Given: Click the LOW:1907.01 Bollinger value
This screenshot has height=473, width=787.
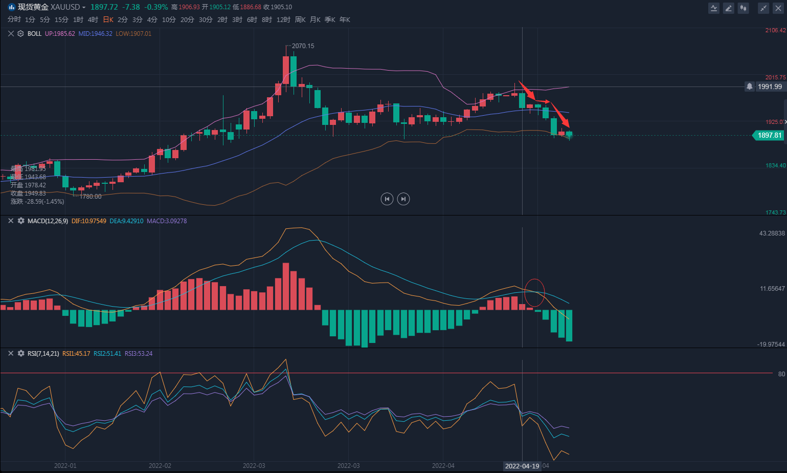Looking at the screenshot, I should click(x=133, y=33).
